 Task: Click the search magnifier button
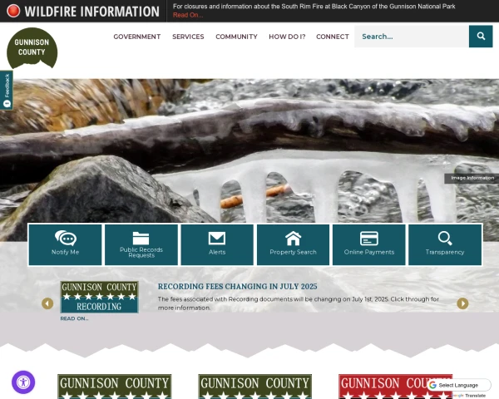481,37
